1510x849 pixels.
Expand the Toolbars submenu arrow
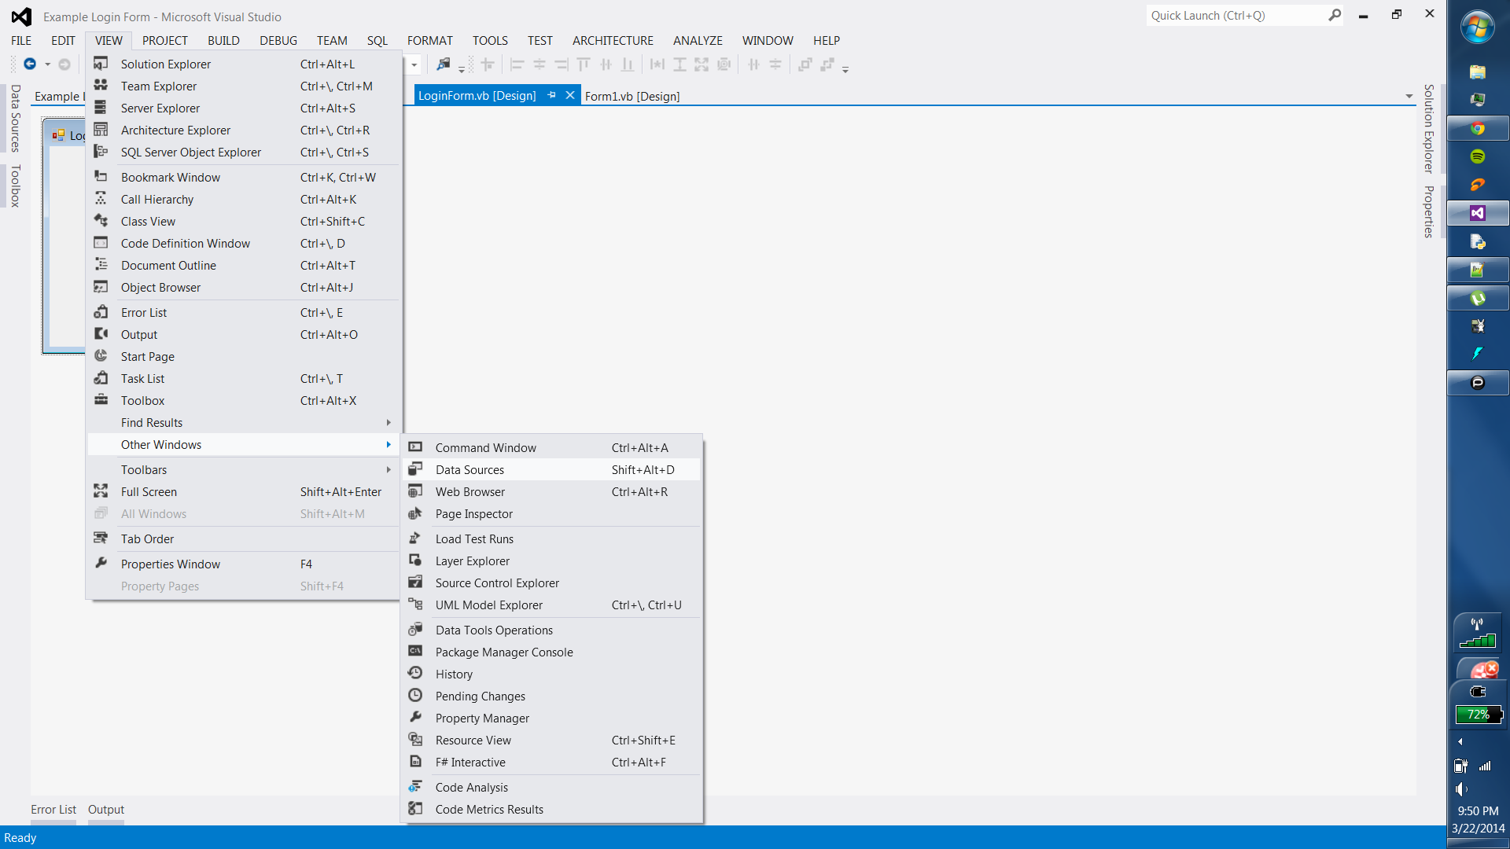pyautogui.click(x=389, y=470)
